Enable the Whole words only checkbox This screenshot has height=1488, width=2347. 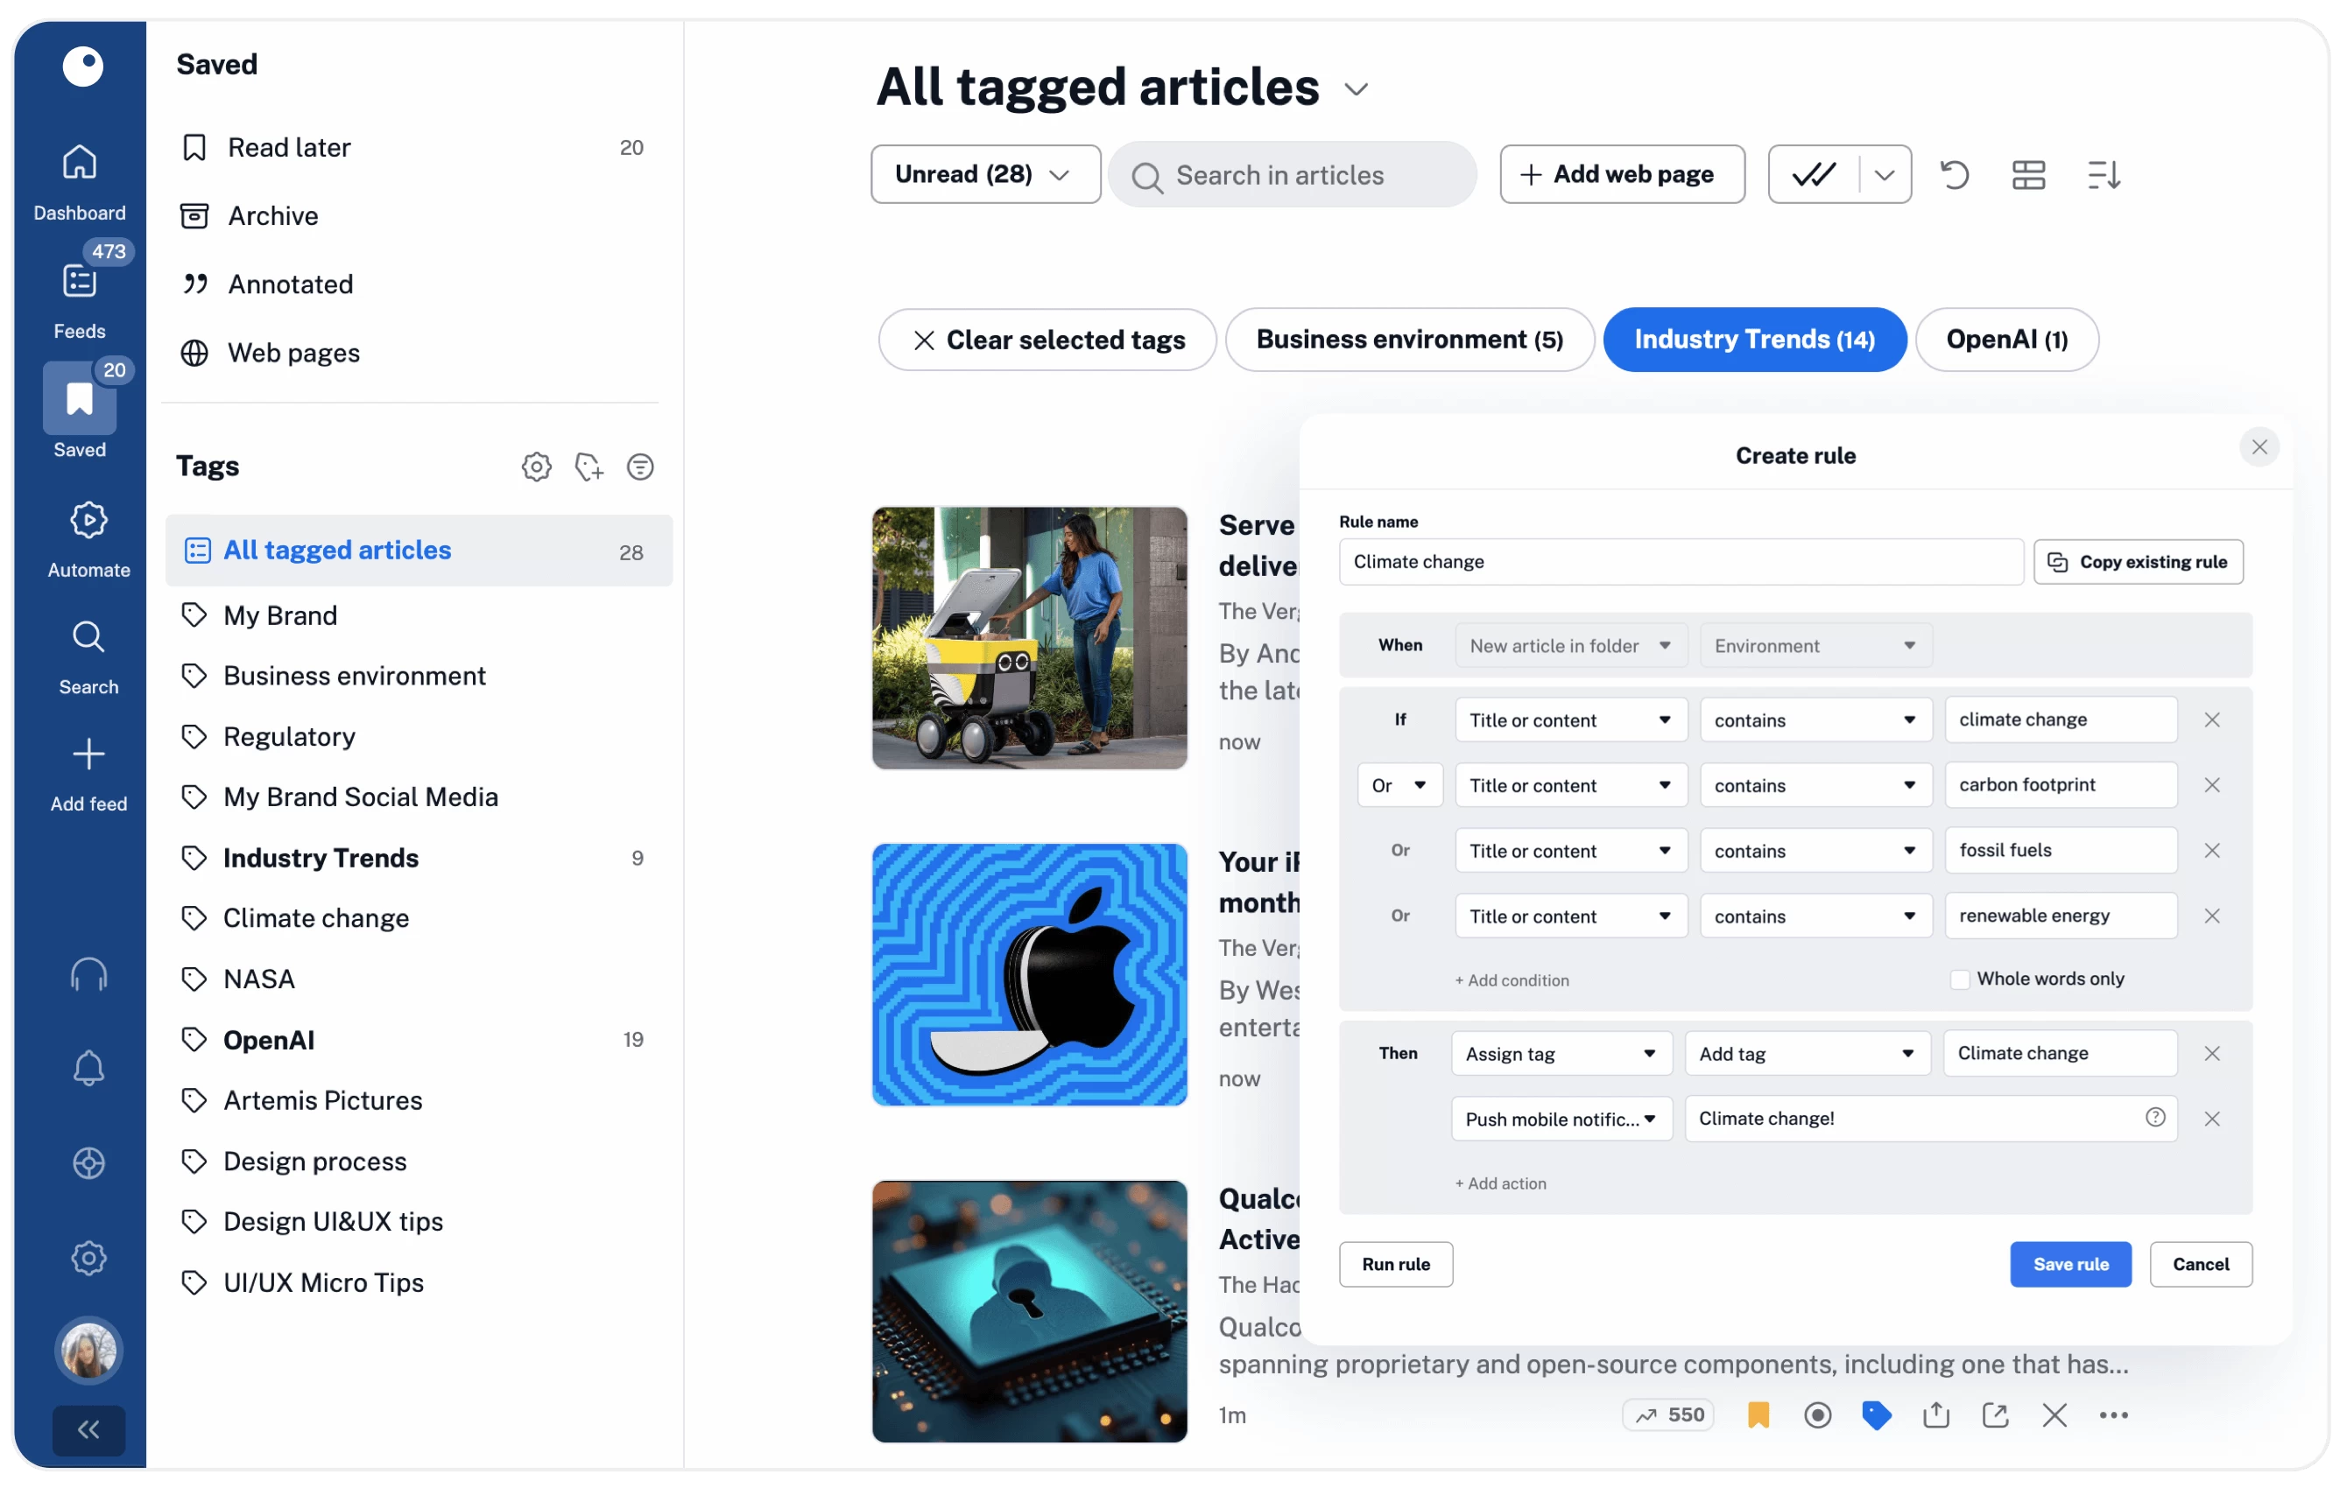1959,979
